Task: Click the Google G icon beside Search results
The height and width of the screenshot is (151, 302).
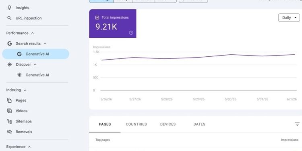Action: point(9,43)
